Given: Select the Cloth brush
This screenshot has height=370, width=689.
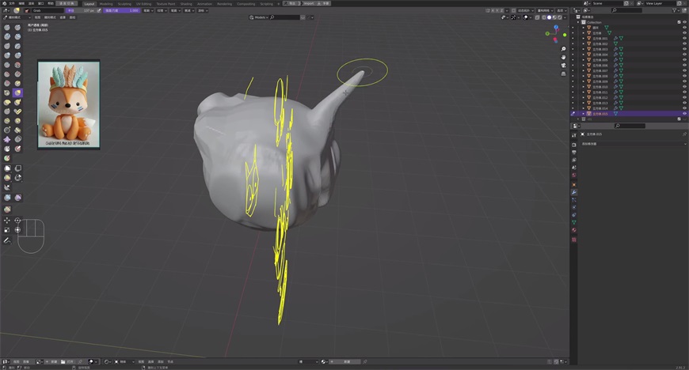Looking at the screenshot, I should (x=7, y=139).
